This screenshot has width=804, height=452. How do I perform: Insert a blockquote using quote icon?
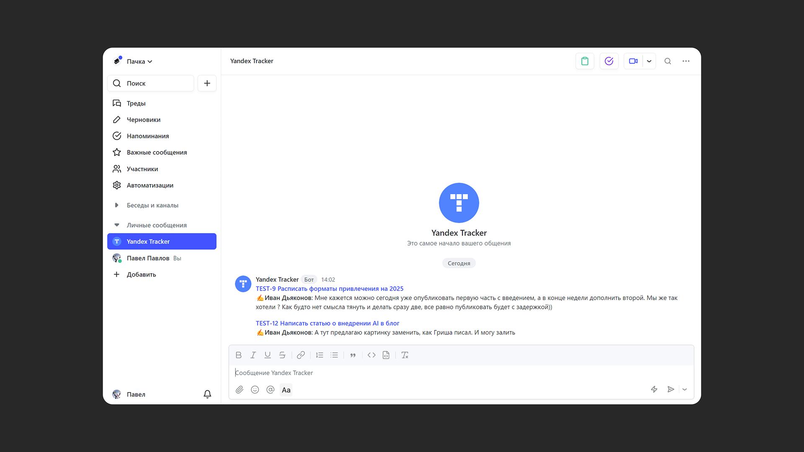[x=353, y=355]
